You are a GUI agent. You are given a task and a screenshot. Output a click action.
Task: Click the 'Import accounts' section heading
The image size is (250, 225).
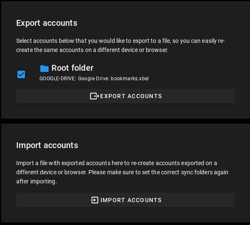pos(47,145)
